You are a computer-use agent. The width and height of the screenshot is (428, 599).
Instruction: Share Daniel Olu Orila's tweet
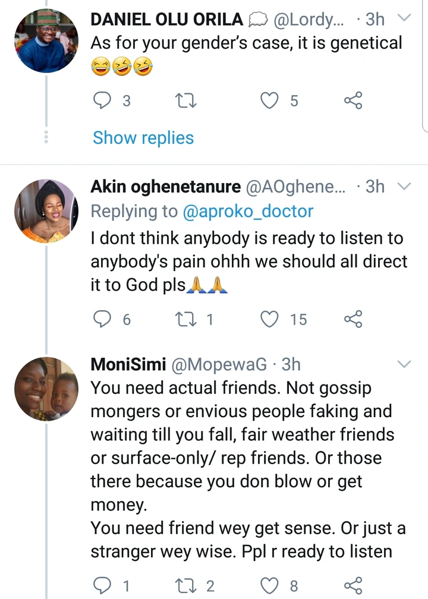click(353, 101)
